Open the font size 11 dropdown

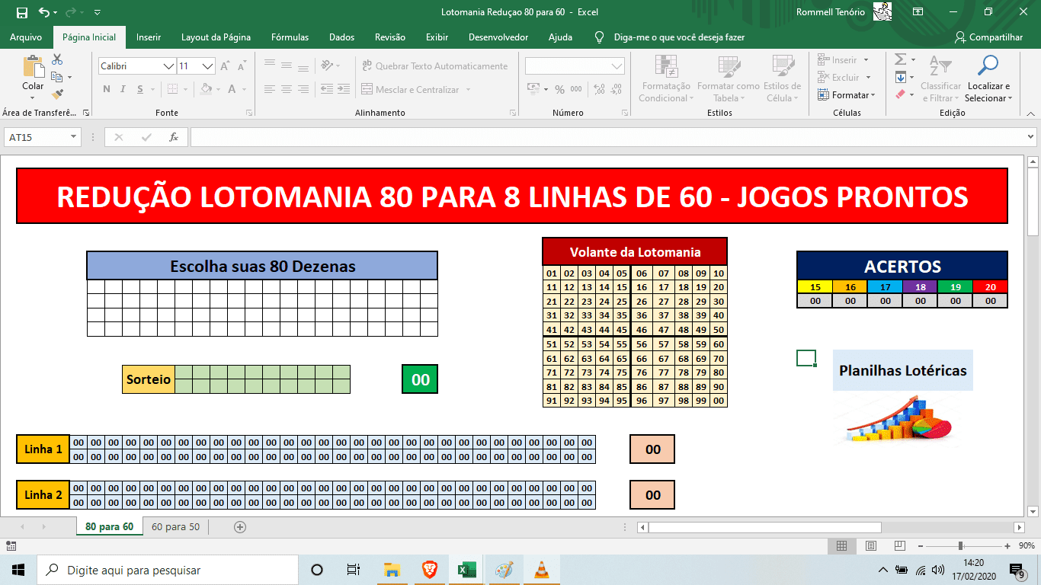207,66
